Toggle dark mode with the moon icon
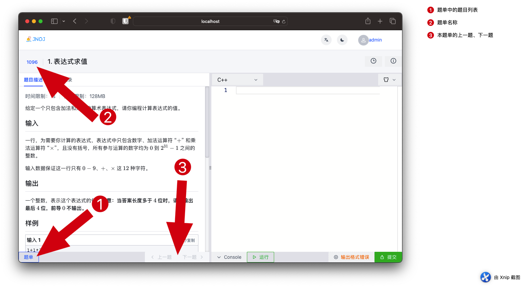The image size is (527, 287). pyautogui.click(x=342, y=40)
